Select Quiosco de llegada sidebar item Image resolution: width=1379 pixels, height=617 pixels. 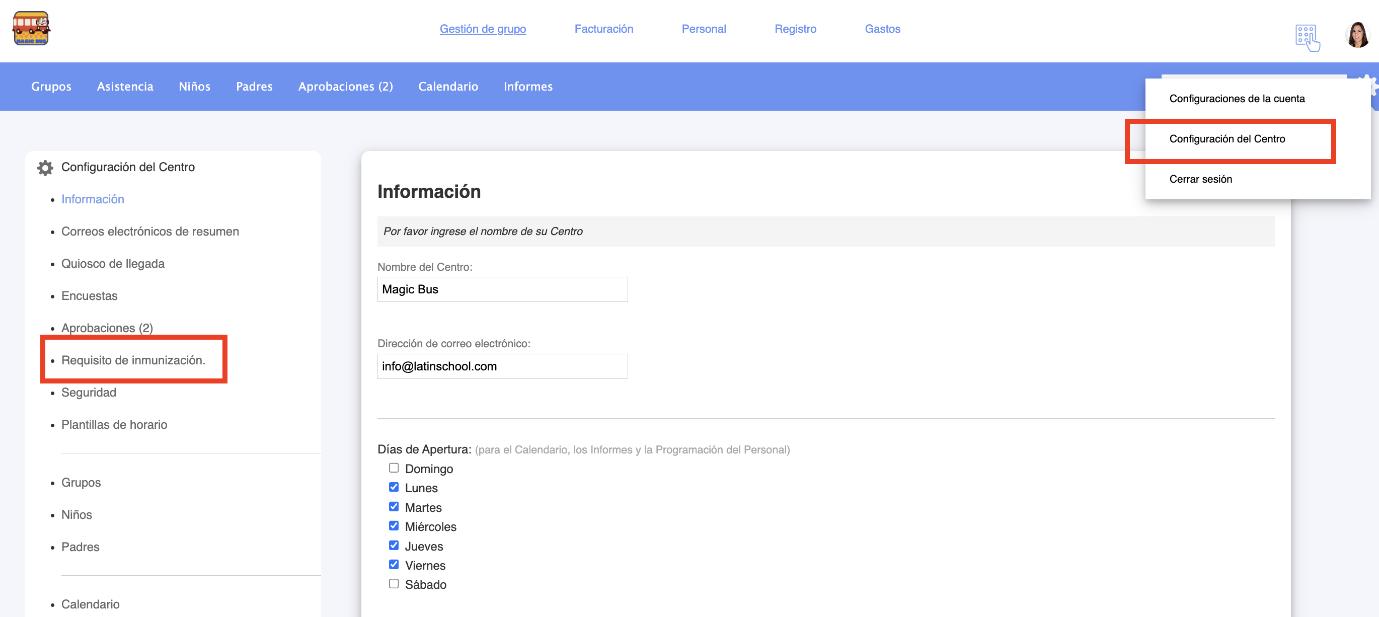pyautogui.click(x=113, y=264)
